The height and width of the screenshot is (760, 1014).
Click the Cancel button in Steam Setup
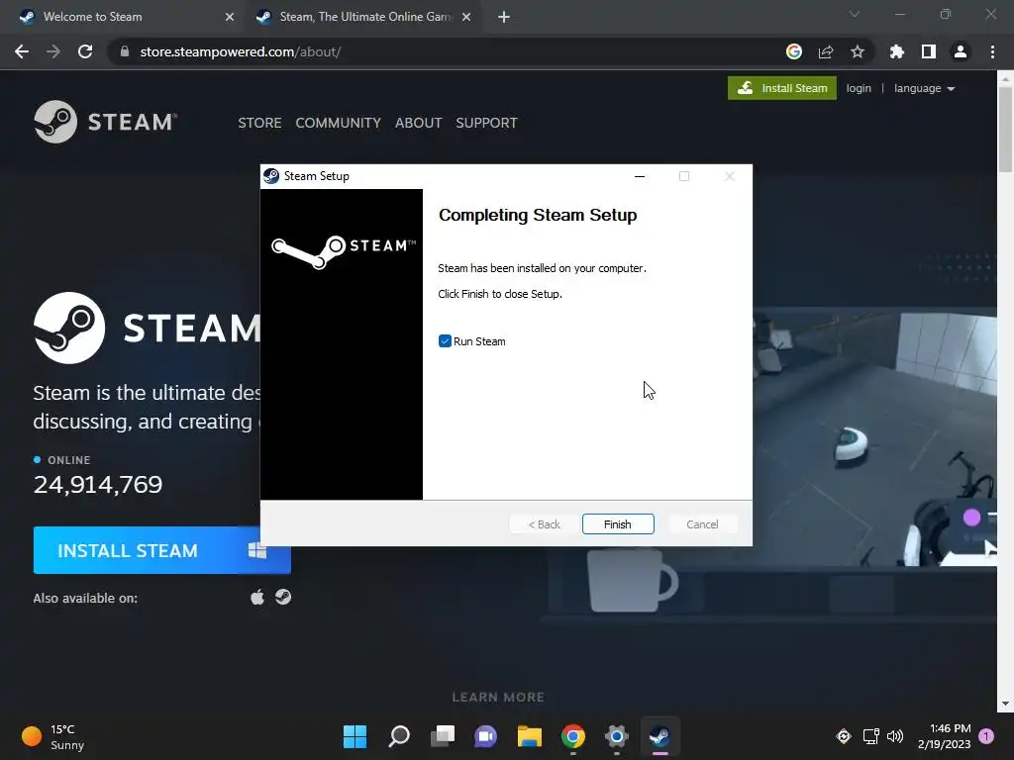click(x=702, y=524)
